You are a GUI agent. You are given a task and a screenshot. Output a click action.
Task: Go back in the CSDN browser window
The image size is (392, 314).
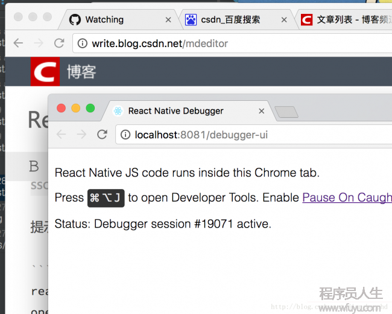pos(18,43)
